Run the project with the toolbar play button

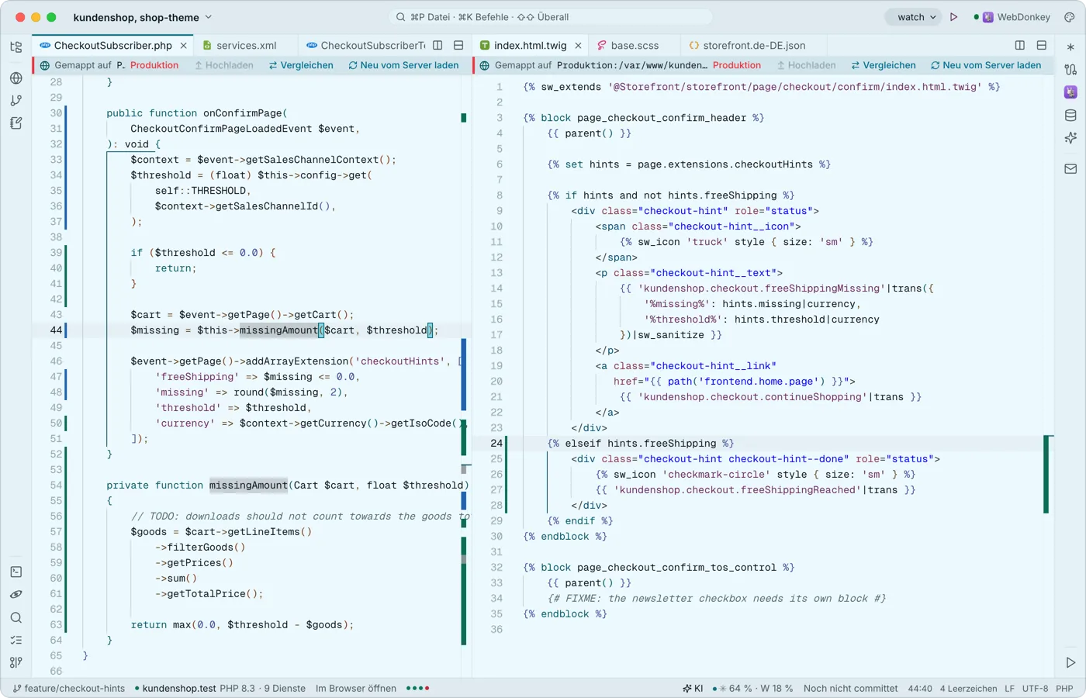coord(954,17)
